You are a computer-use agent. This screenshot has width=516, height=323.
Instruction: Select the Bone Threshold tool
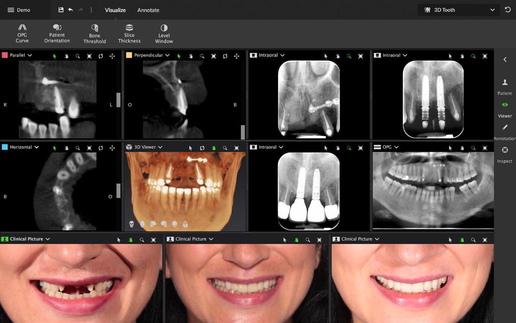[x=95, y=34]
